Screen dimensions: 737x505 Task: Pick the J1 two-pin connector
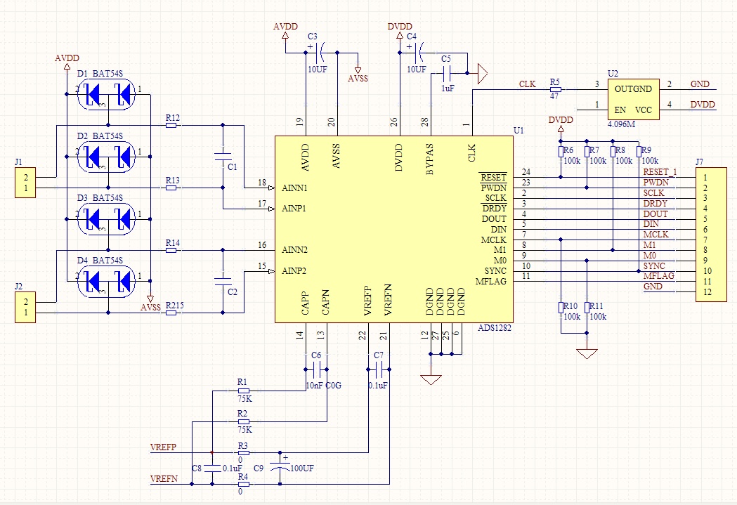pos(25,183)
